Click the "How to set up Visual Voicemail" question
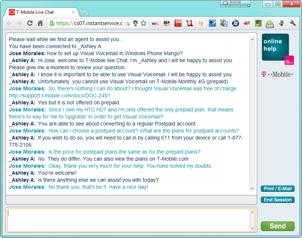 [115, 53]
